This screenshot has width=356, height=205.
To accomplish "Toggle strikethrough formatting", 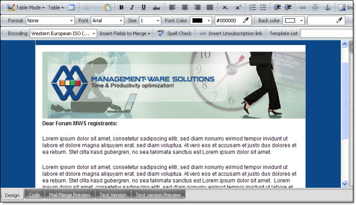I will (156, 8).
